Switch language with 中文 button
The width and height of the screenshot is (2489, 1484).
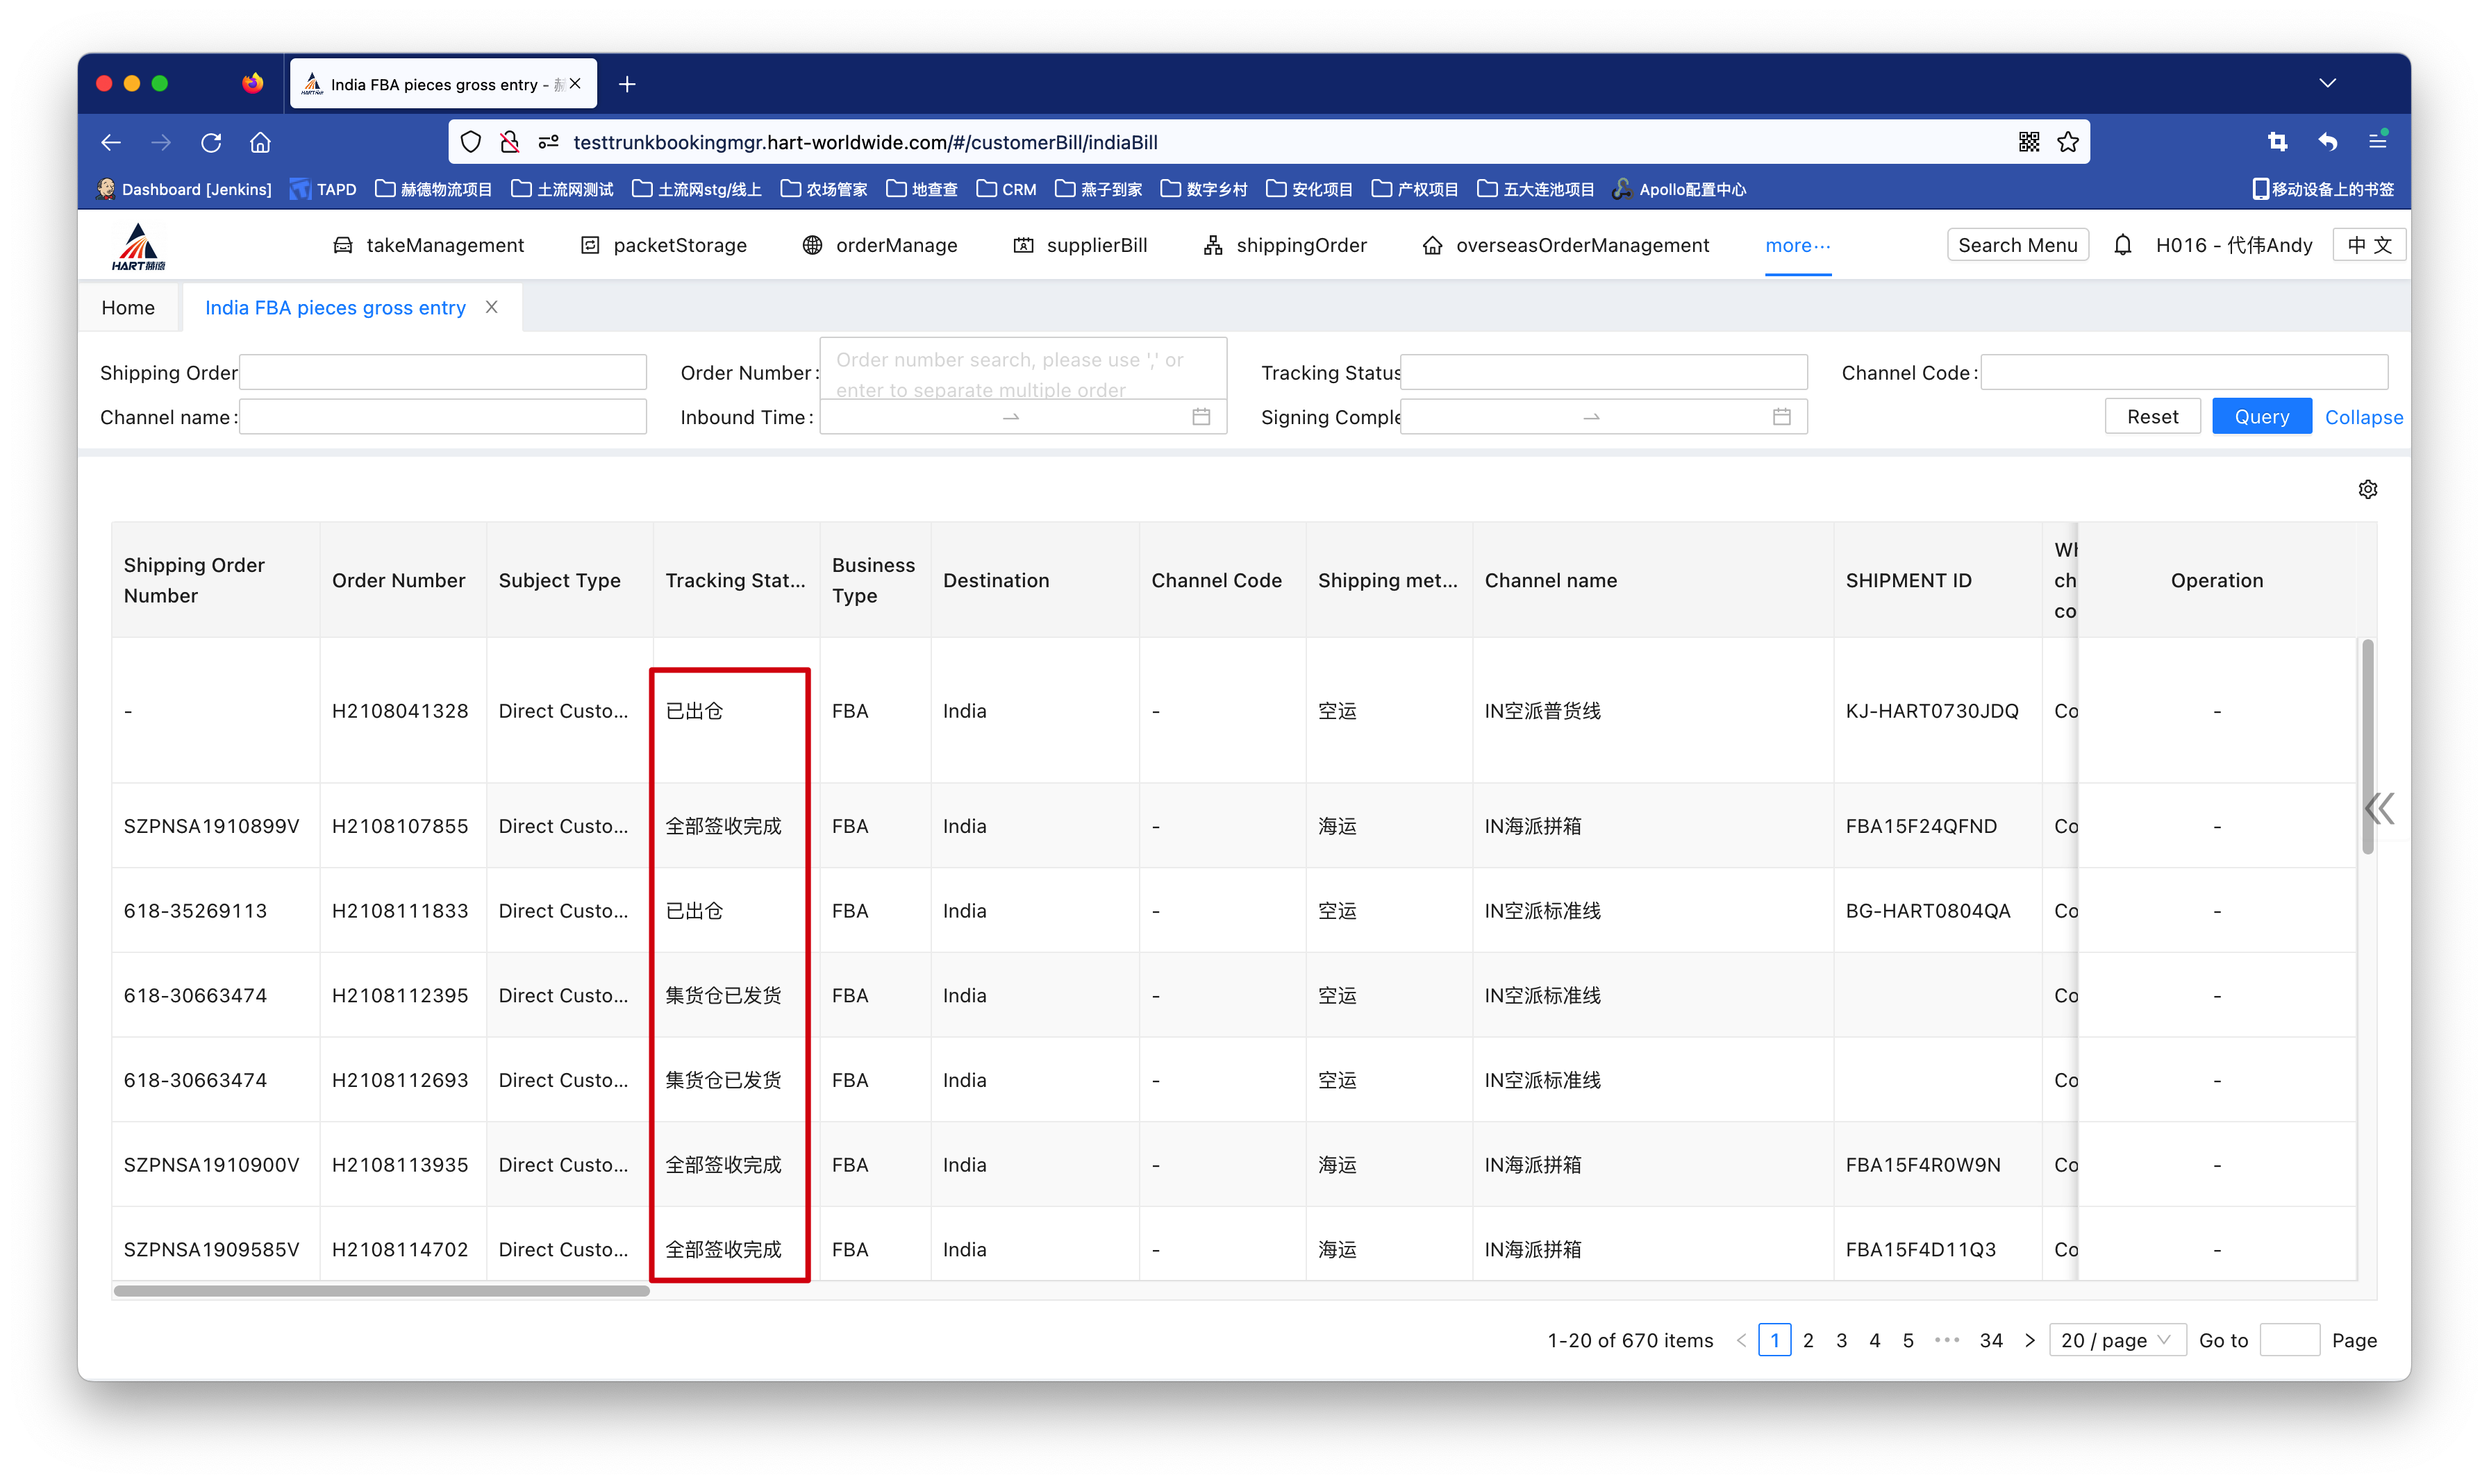(2368, 245)
